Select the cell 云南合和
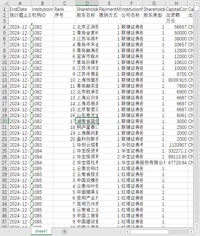This screenshot has height=236, width=200. click(87, 168)
